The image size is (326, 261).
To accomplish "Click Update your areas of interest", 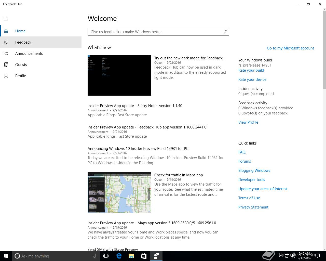I will (x=263, y=189).
